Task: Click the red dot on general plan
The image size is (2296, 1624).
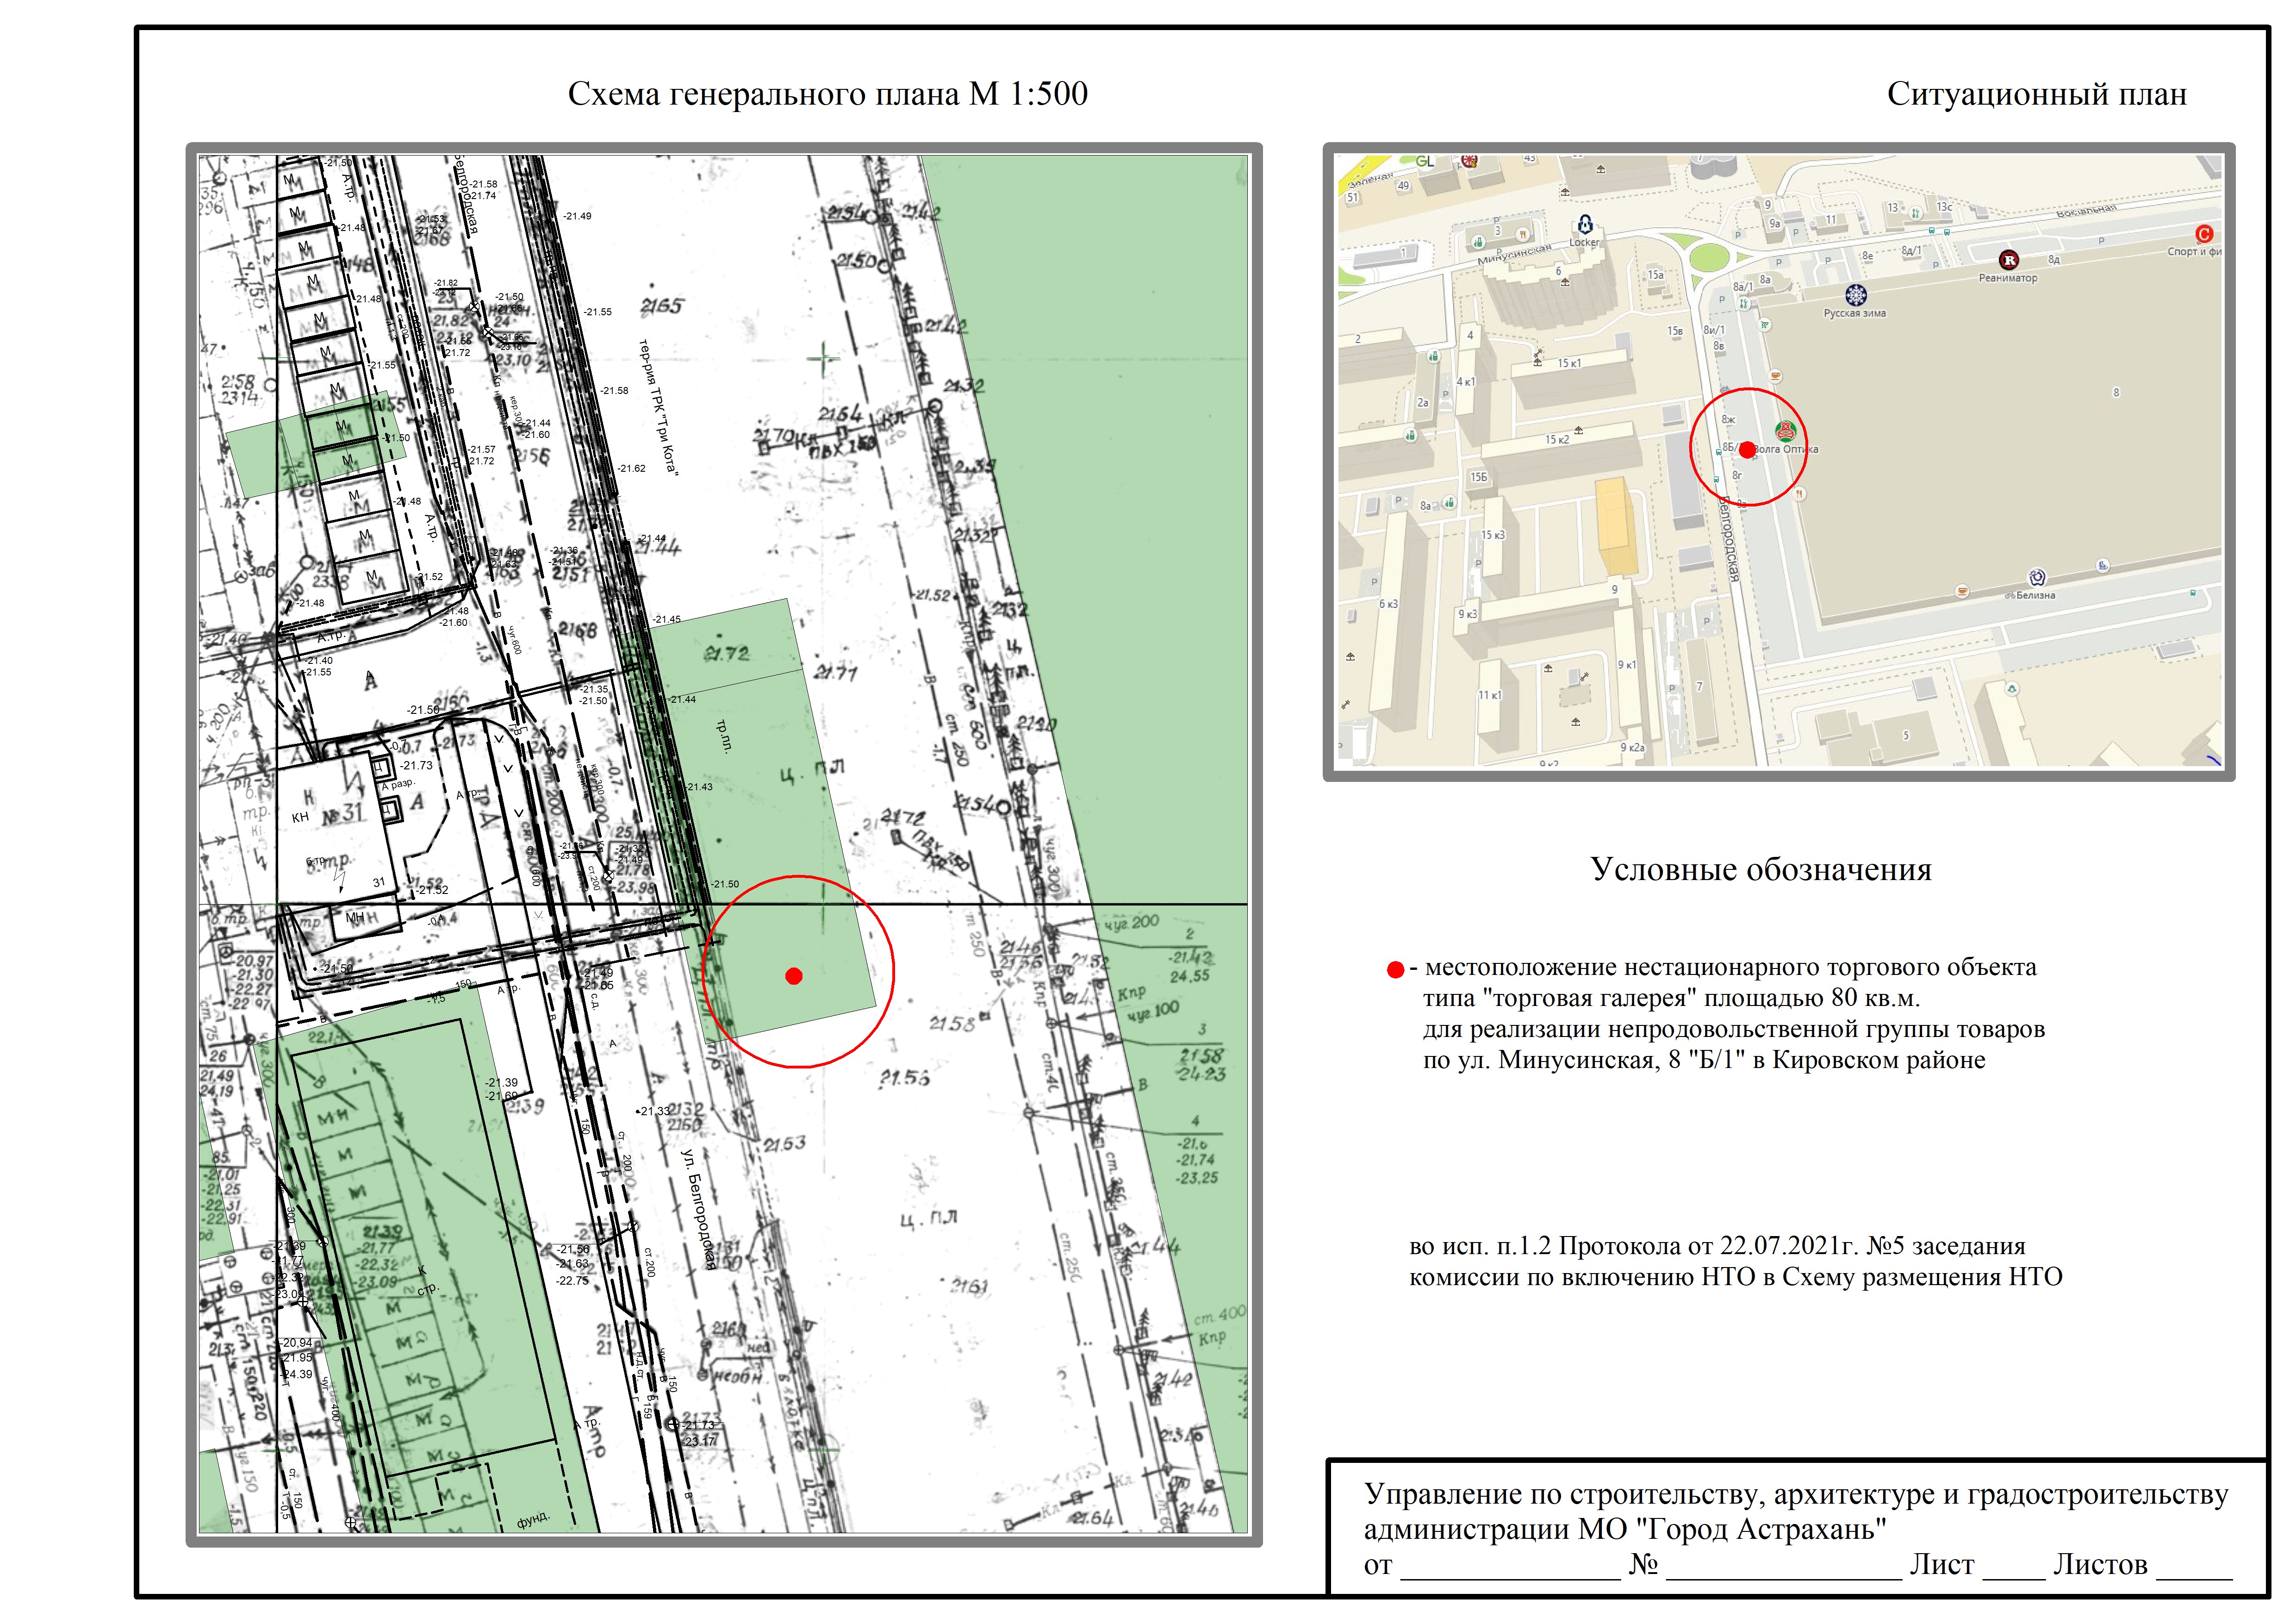Action: (794, 976)
